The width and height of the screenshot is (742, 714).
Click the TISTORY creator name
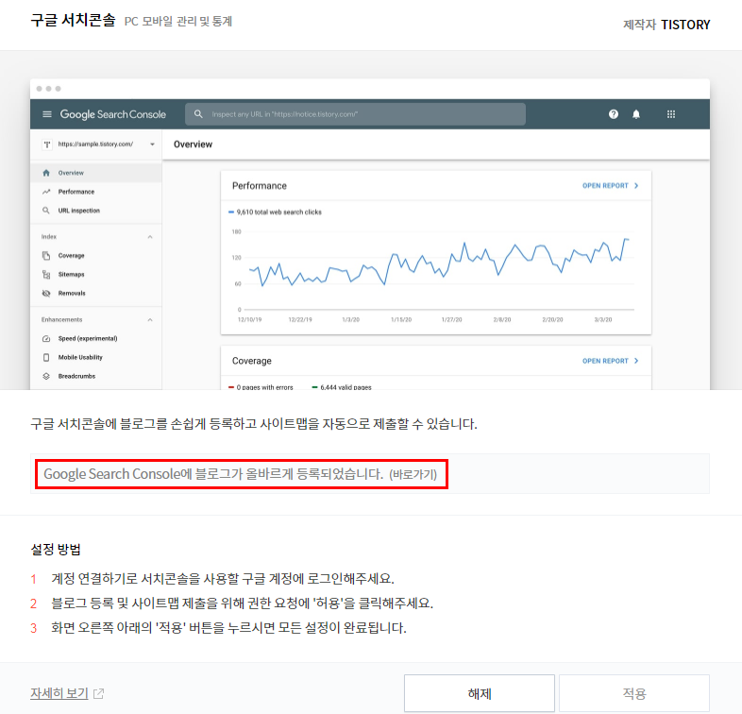pyautogui.click(x=685, y=25)
